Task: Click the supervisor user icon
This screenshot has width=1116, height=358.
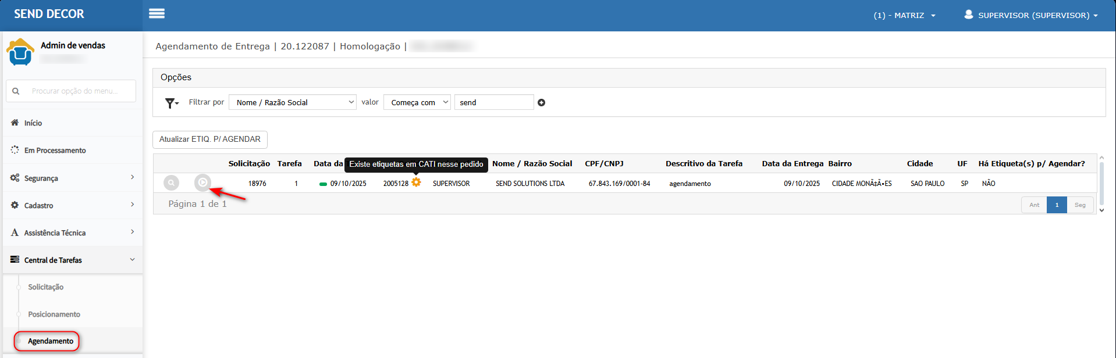Action: tap(968, 15)
